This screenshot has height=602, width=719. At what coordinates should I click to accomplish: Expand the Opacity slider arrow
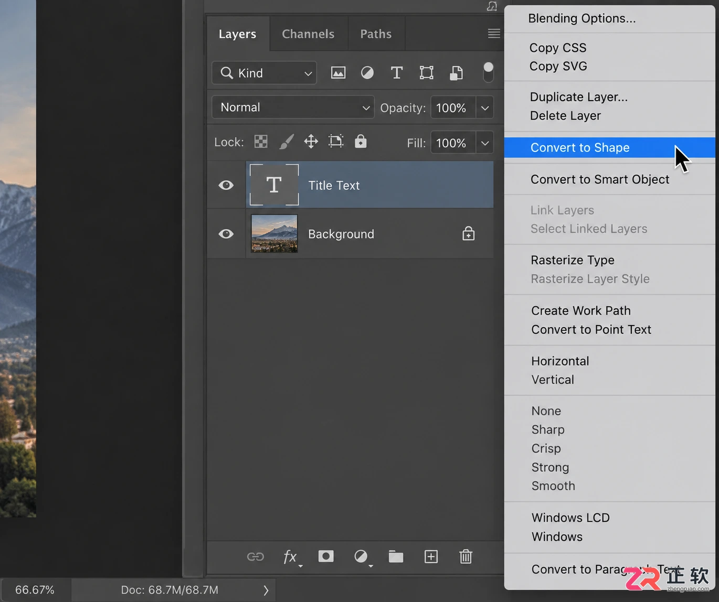pos(485,108)
